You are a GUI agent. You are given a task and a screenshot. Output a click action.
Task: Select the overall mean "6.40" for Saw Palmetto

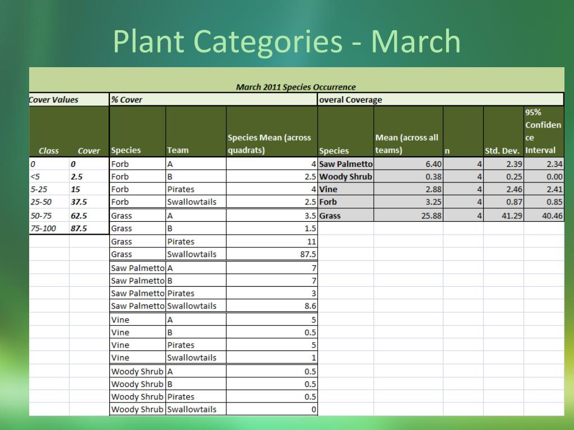[433, 164]
